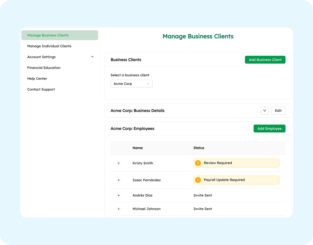Collapse the Acme Corp Business Details section

(x=264, y=110)
